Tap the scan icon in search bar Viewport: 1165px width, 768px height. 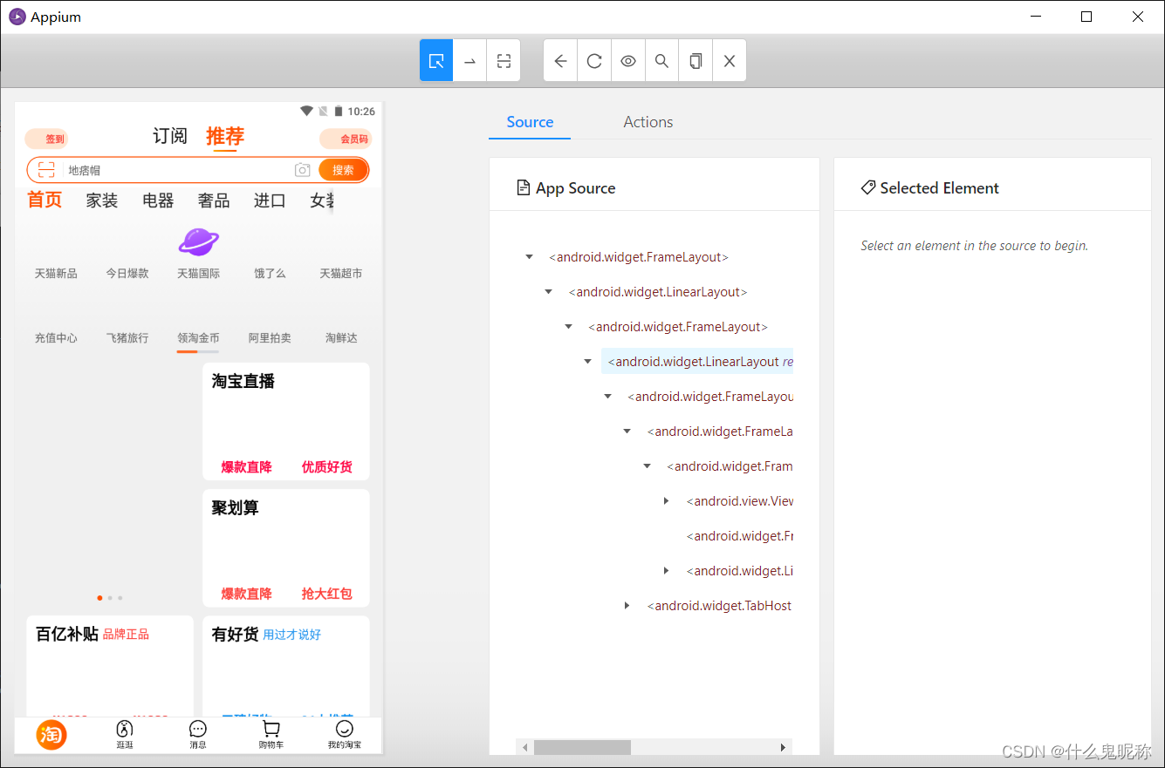tap(46, 170)
